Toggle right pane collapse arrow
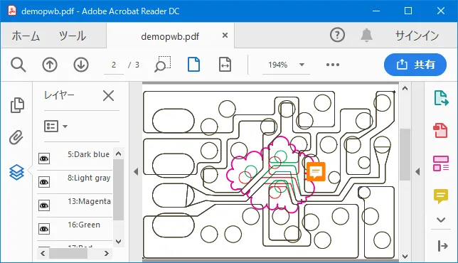 tap(417, 171)
